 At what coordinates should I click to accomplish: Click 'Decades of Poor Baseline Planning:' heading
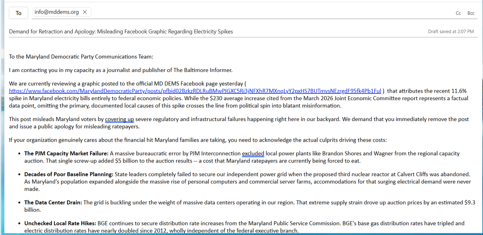click(69, 175)
